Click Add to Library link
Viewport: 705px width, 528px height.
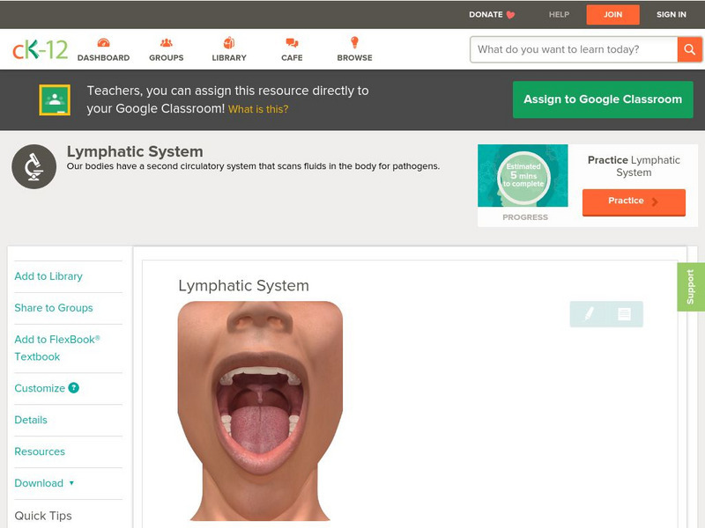pyautogui.click(x=48, y=276)
